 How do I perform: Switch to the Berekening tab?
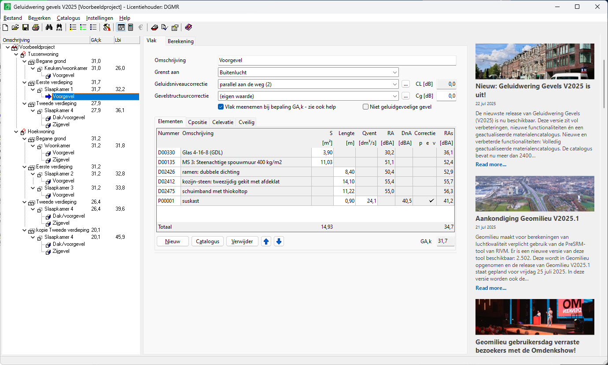[181, 41]
